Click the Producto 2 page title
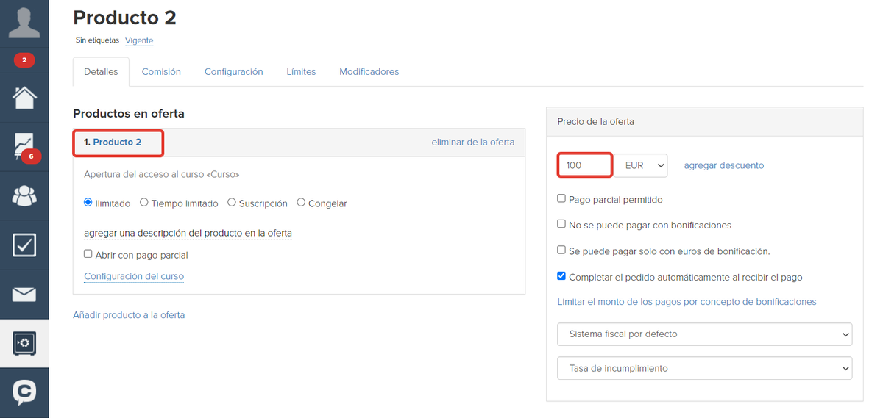 125,17
